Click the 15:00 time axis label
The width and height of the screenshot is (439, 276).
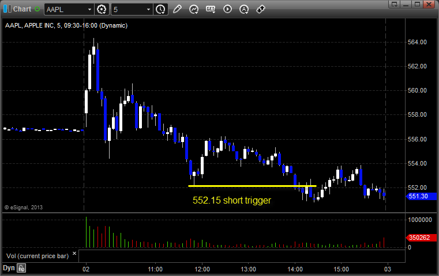point(342,269)
